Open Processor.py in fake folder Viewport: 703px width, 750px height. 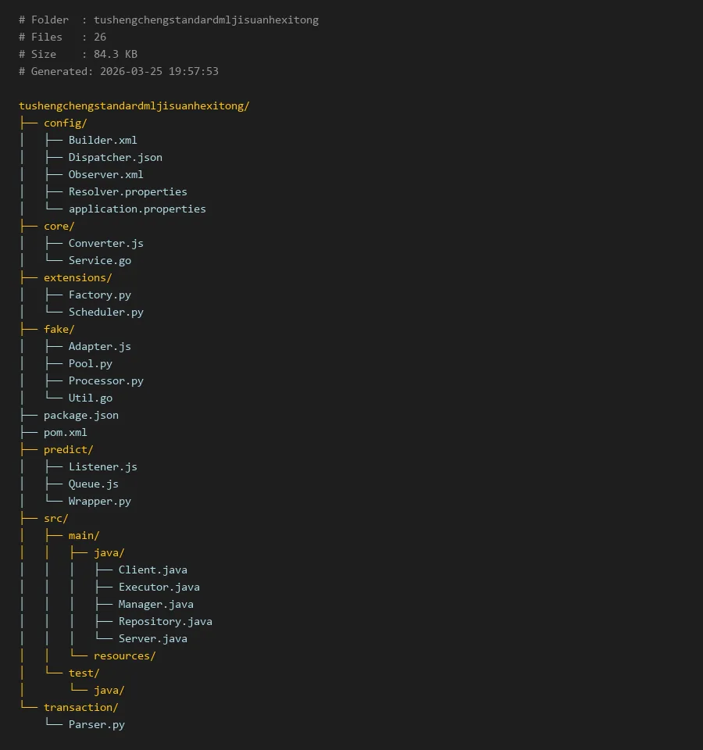[105, 380]
